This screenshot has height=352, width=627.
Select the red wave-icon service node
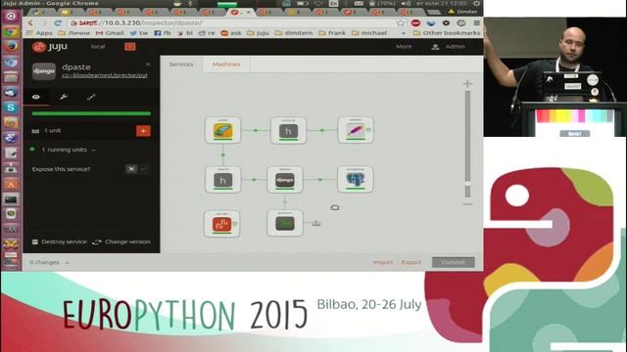coord(222,224)
